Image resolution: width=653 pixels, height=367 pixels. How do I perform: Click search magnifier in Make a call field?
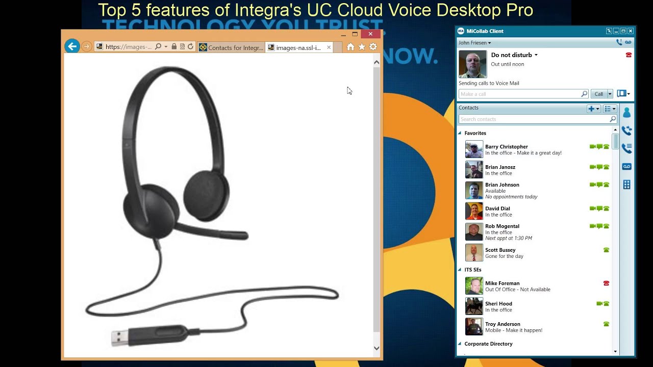click(x=584, y=94)
